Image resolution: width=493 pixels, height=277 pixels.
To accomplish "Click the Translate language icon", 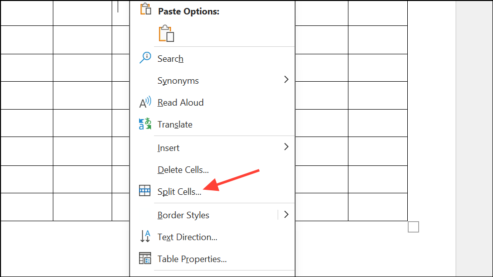I will pos(145,125).
